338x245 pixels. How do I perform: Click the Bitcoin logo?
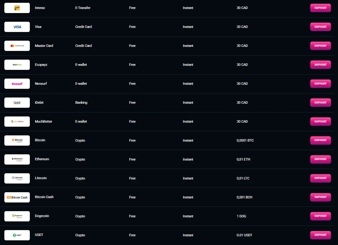click(x=17, y=140)
